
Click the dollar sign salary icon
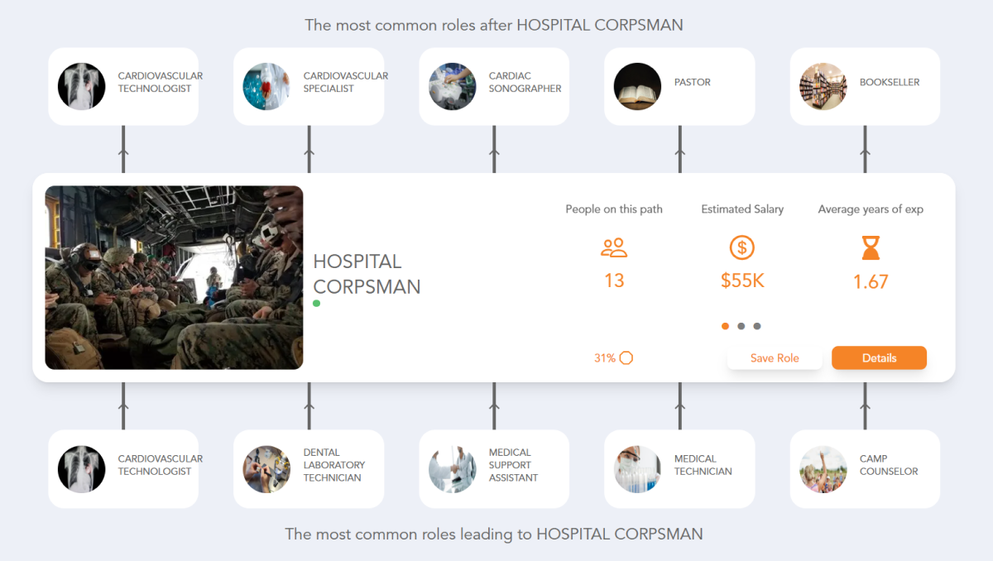click(x=742, y=247)
